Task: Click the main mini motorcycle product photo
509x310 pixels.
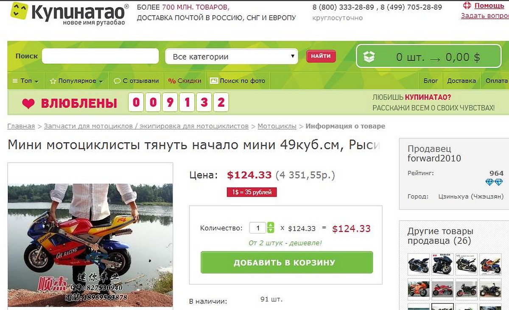Action: coord(90,245)
